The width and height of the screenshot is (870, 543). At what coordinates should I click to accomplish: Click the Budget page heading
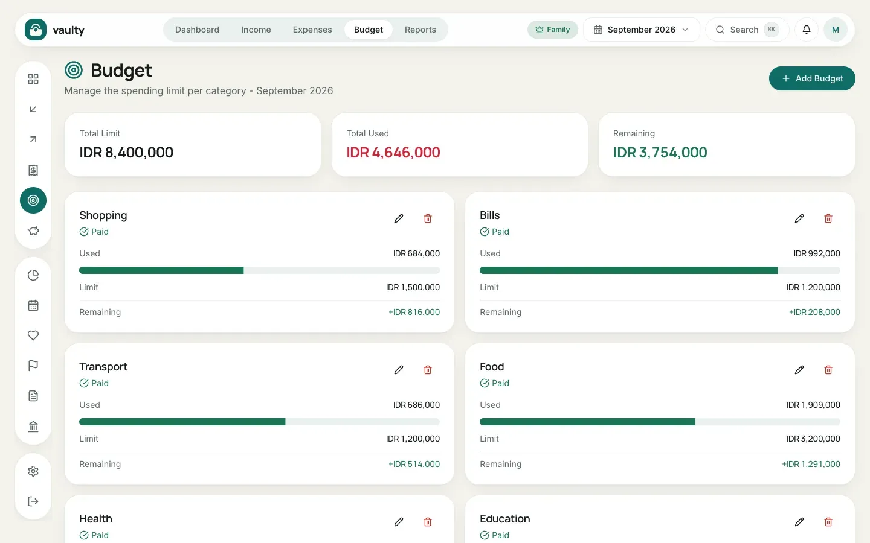pyautogui.click(x=121, y=71)
